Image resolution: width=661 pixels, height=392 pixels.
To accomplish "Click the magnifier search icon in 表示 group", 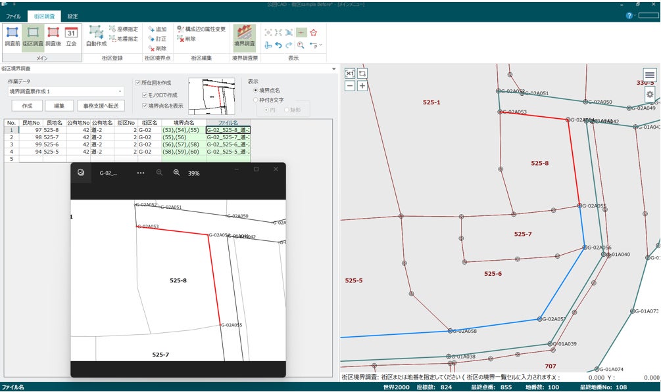I will click(x=301, y=45).
